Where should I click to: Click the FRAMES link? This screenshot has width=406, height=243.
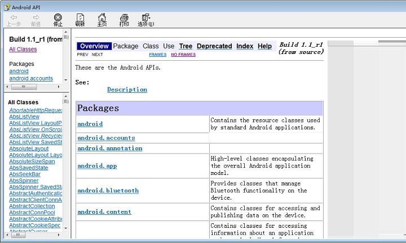pyautogui.click(x=158, y=55)
